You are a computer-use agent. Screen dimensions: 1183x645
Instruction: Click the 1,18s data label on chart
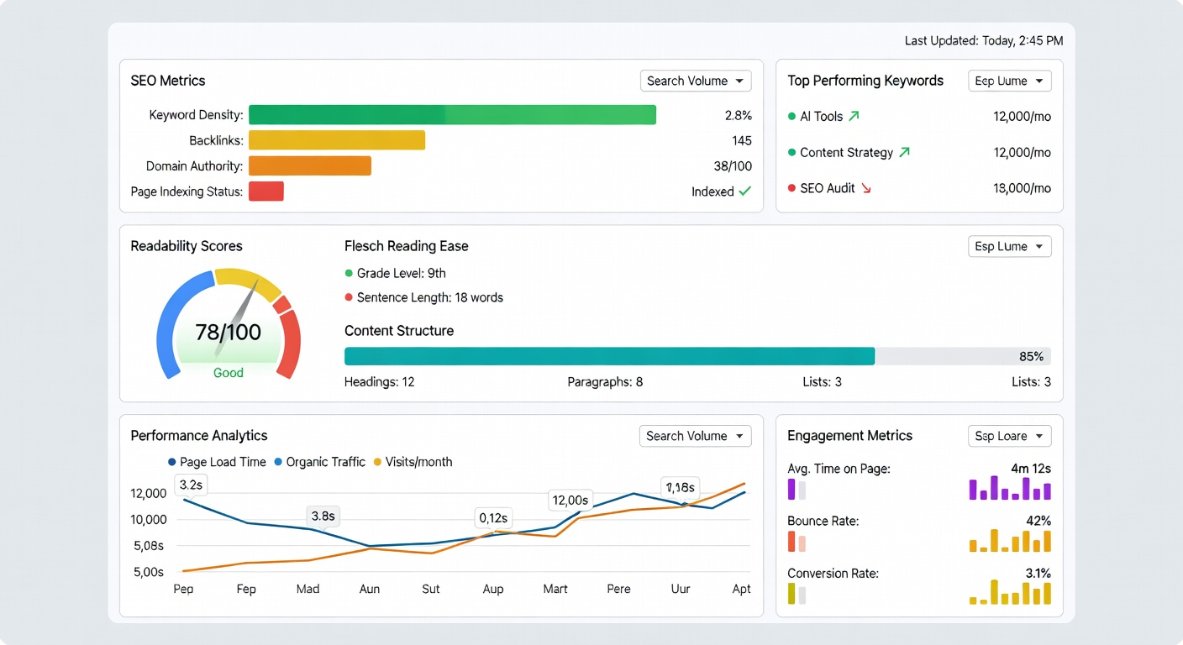[679, 487]
